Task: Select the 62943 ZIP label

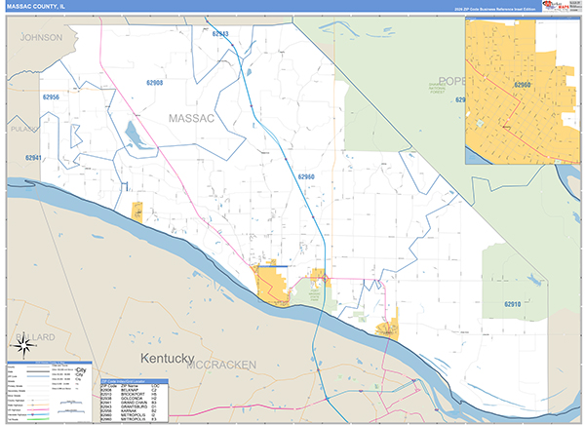Action: pyautogui.click(x=220, y=33)
